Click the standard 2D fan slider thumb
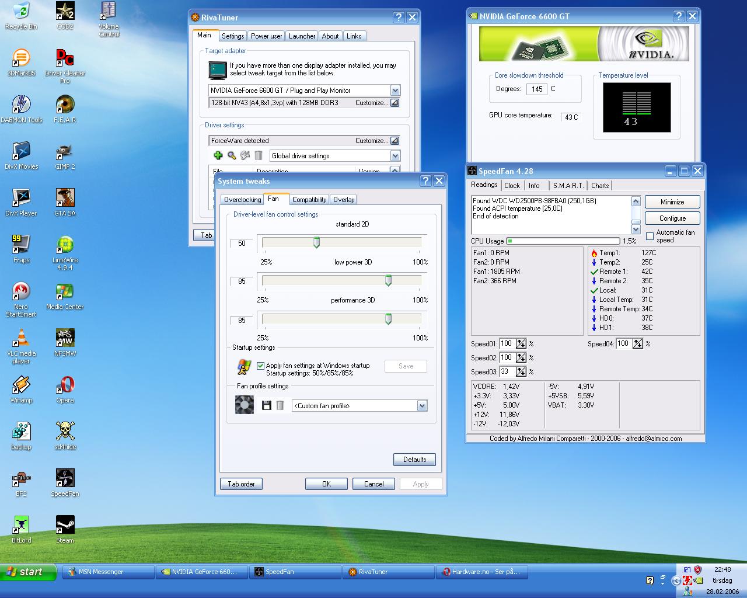The image size is (747, 598). [316, 242]
